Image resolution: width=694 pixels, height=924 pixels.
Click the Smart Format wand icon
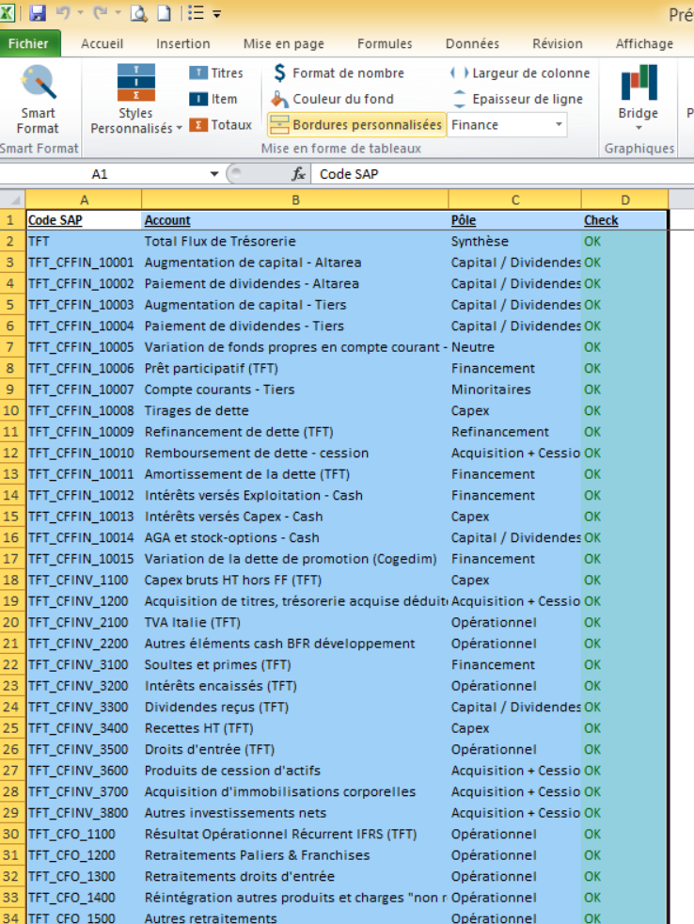coord(38,86)
